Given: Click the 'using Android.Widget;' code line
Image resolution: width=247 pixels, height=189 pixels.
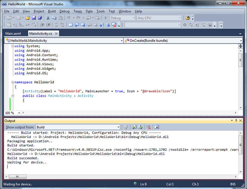Looking at the screenshot, I should pos(35,69).
